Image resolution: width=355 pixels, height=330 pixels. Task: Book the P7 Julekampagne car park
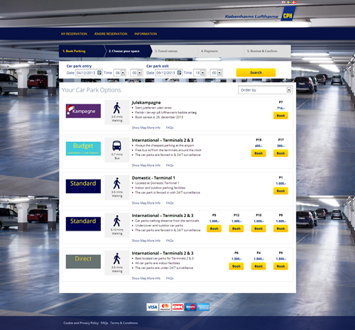(x=280, y=116)
